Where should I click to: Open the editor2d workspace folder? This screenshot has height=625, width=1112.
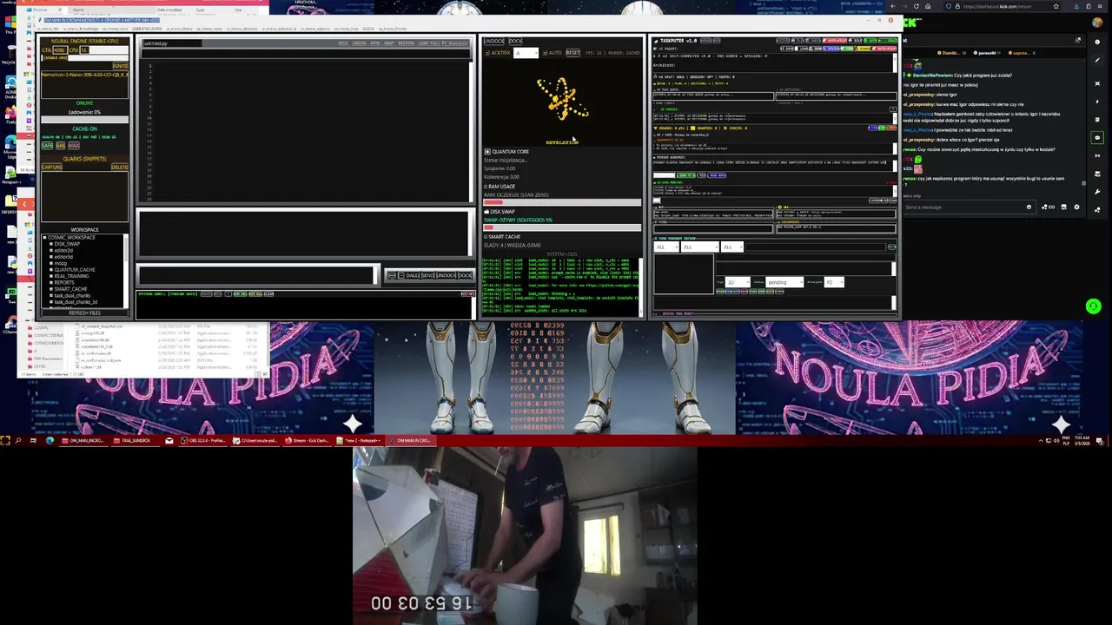(x=63, y=251)
